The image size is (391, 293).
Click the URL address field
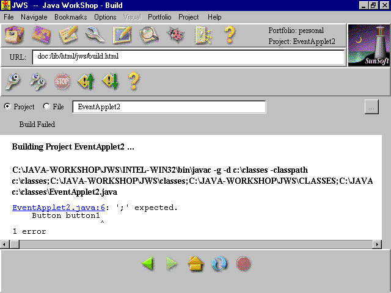(189, 57)
